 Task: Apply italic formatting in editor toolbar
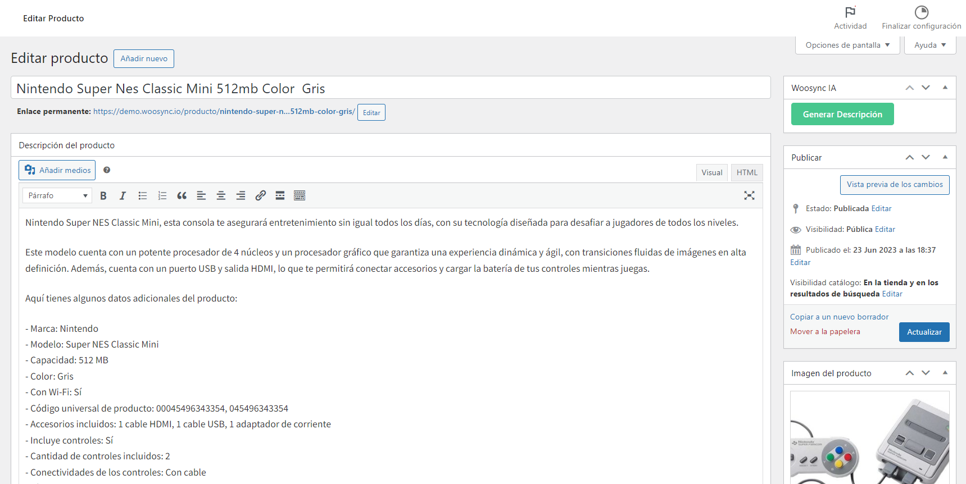click(x=123, y=195)
